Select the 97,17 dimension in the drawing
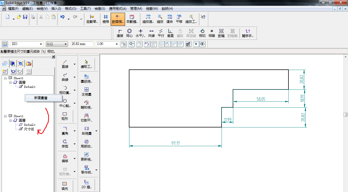This screenshot has height=192, width=348. [x=176, y=143]
